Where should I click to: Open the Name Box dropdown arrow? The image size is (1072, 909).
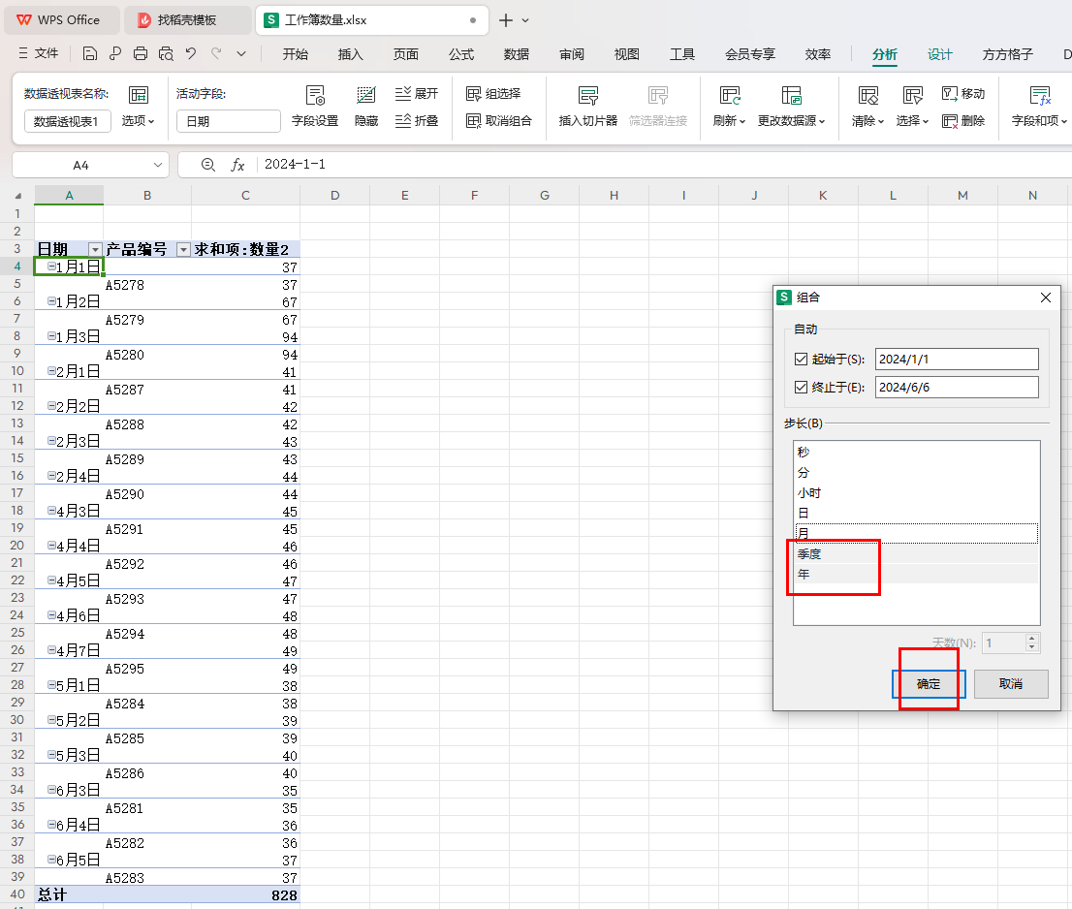tap(158, 165)
